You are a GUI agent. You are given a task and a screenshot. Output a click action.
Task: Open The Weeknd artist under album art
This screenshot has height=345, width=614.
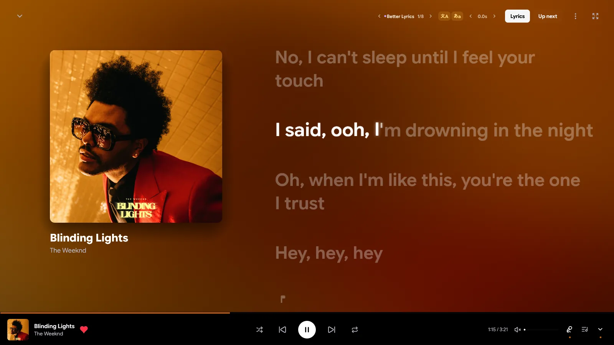tap(68, 250)
